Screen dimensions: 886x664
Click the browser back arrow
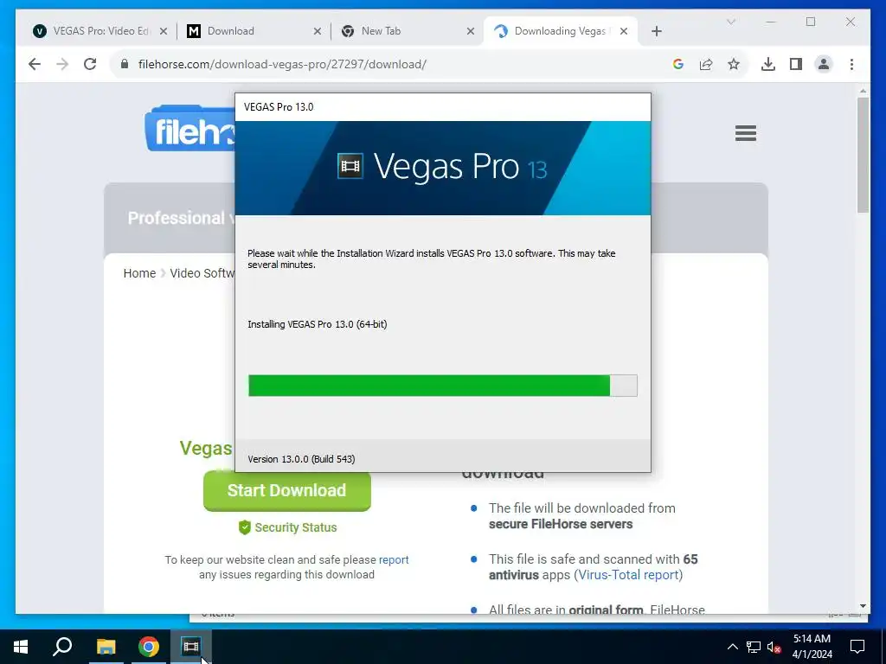pyautogui.click(x=35, y=64)
